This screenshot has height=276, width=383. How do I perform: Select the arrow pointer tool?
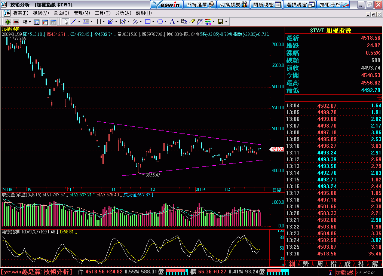point(66,21)
